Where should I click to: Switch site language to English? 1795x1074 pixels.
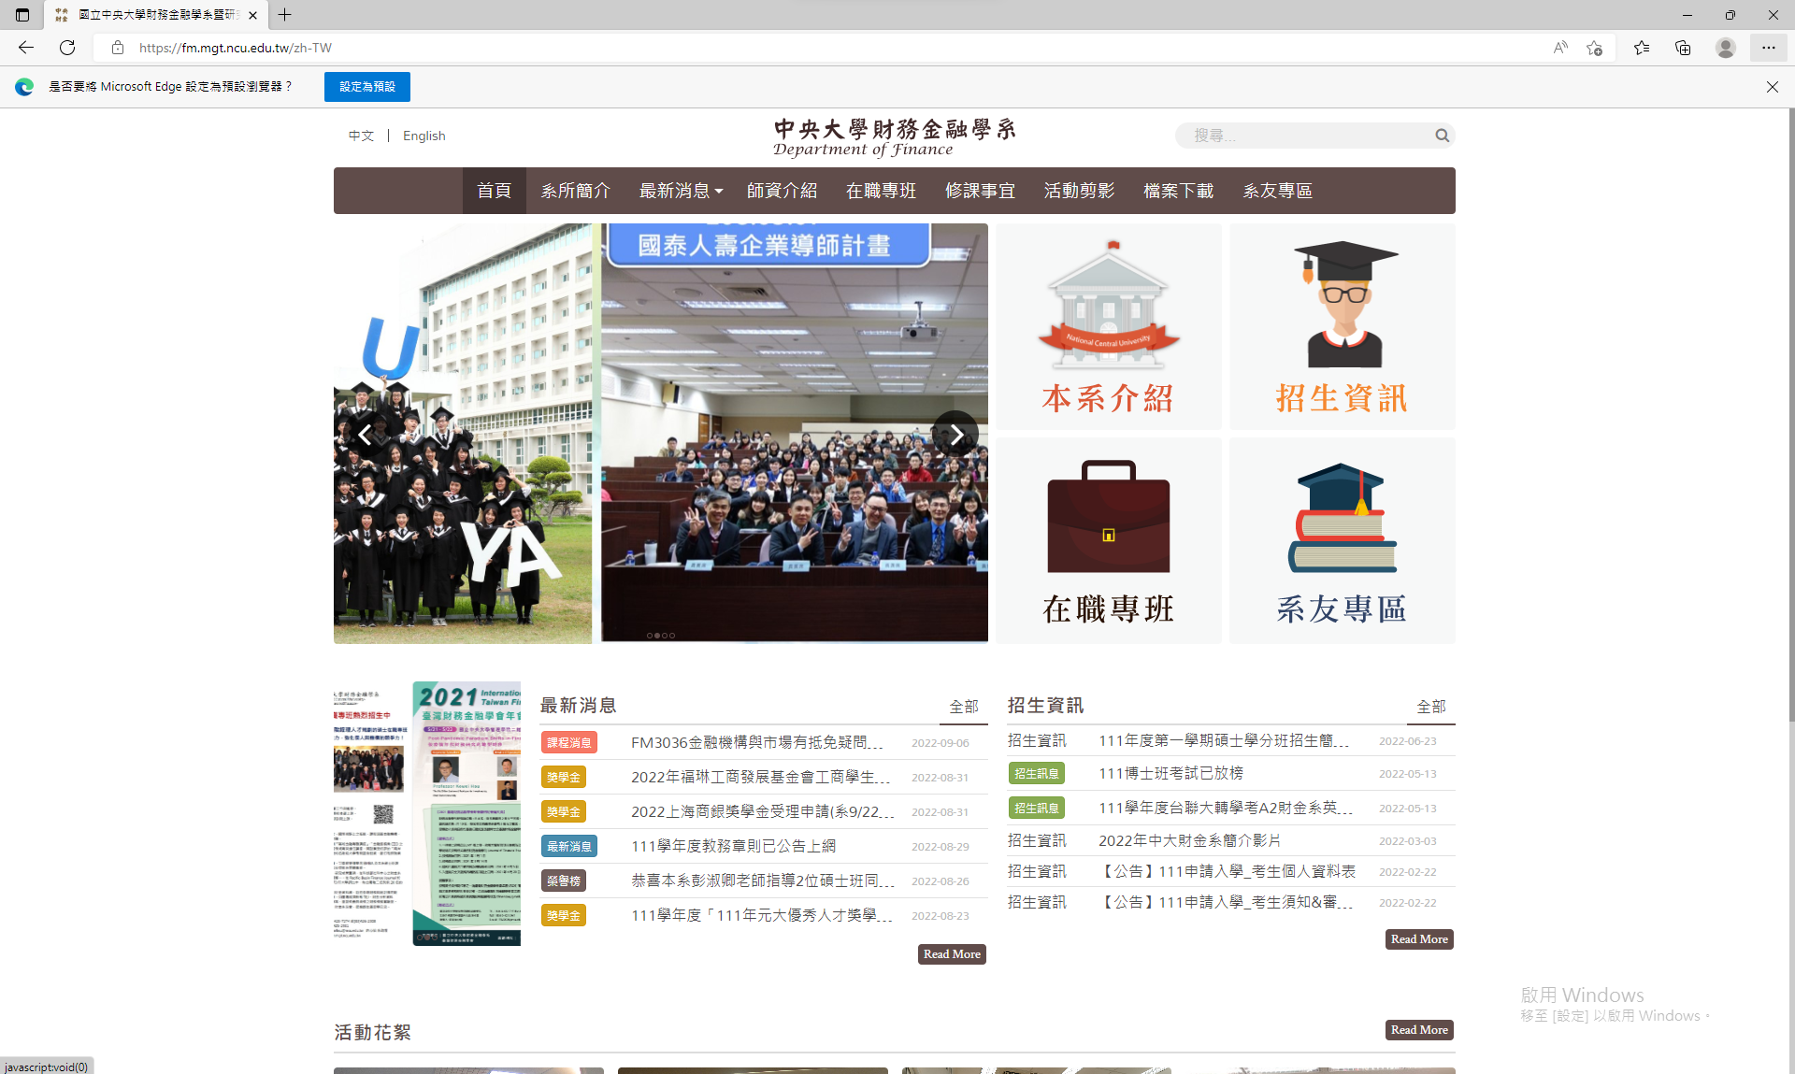tap(424, 136)
